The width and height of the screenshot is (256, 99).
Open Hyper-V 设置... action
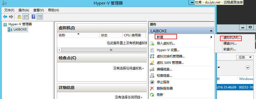pos(168,50)
